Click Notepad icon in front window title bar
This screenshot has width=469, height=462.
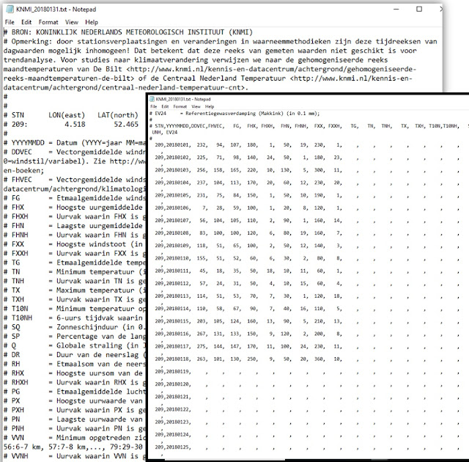[x=152, y=99]
